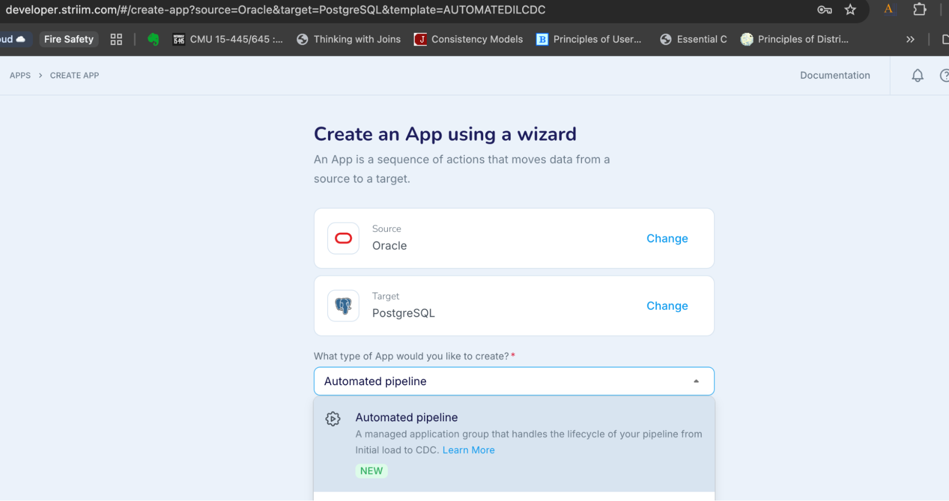Click the Automated pipeline gear icon
The height and width of the screenshot is (501, 949).
(x=333, y=419)
